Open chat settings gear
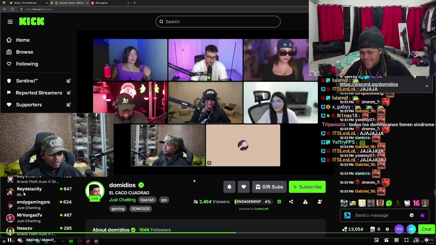 coord(387,229)
